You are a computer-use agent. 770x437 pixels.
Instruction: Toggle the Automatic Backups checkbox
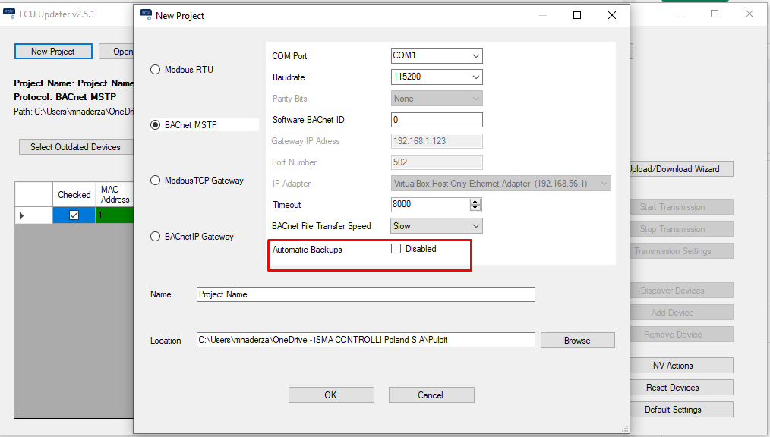point(396,249)
